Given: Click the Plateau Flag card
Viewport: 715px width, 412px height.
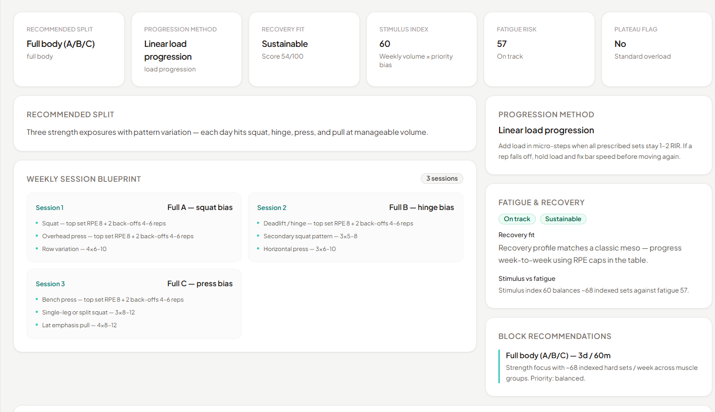Looking at the screenshot, I should click(x=656, y=49).
